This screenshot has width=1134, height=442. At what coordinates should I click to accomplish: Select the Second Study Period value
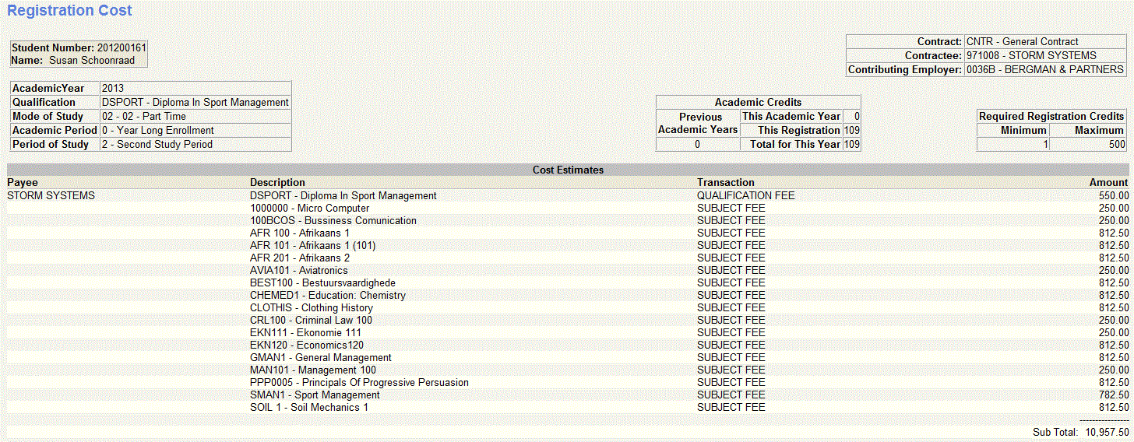pos(157,145)
